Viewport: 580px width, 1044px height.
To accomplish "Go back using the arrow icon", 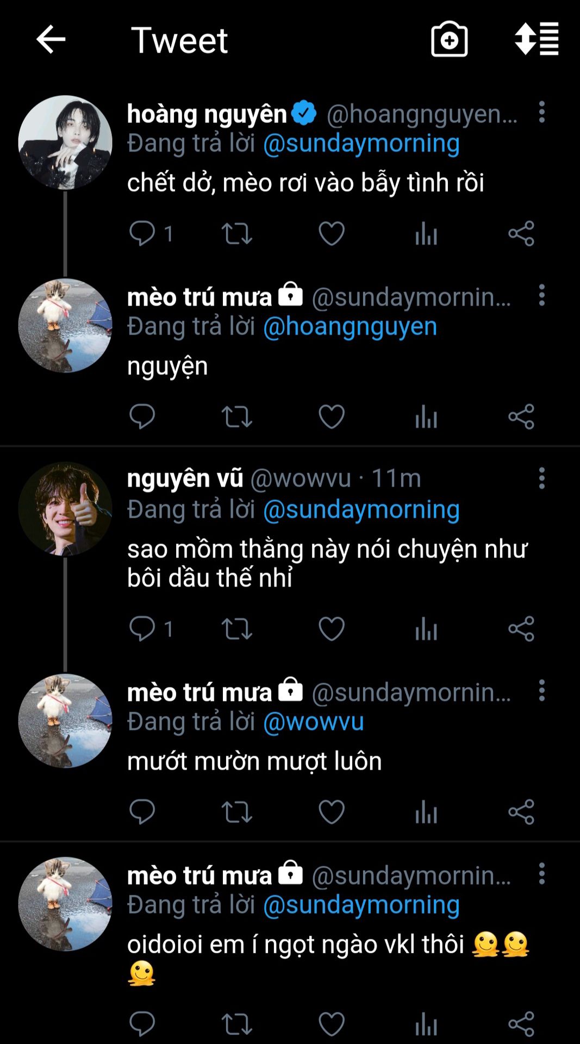I will tap(51, 40).
